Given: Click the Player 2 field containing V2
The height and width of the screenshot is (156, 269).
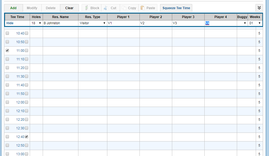Looking at the screenshot, I should click(156, 23).
